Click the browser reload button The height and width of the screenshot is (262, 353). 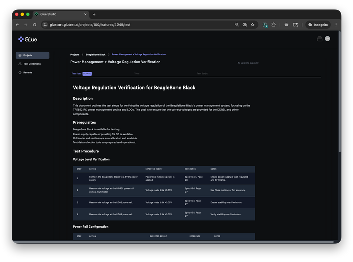click(x=34, y=24)
